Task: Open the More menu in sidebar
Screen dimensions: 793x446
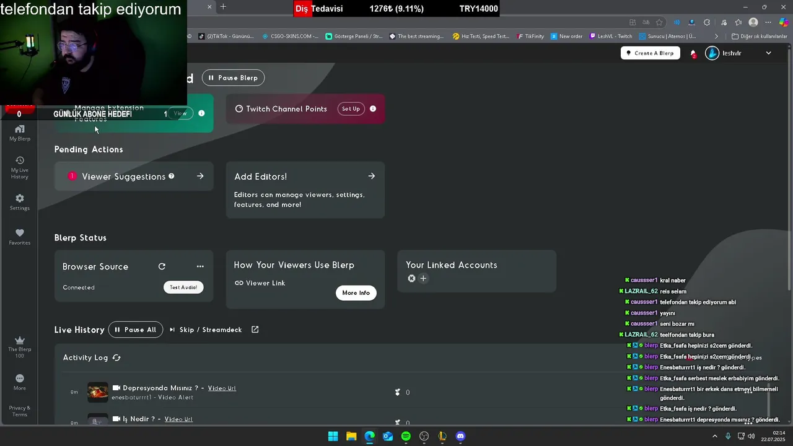Action: [20, 382]
